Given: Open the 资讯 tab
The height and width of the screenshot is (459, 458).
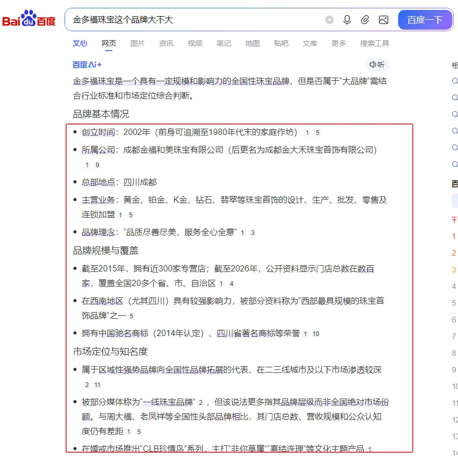Looking at the screenshot, I should point(166,43).
